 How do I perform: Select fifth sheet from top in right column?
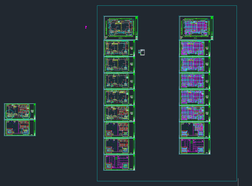[195, 97]
